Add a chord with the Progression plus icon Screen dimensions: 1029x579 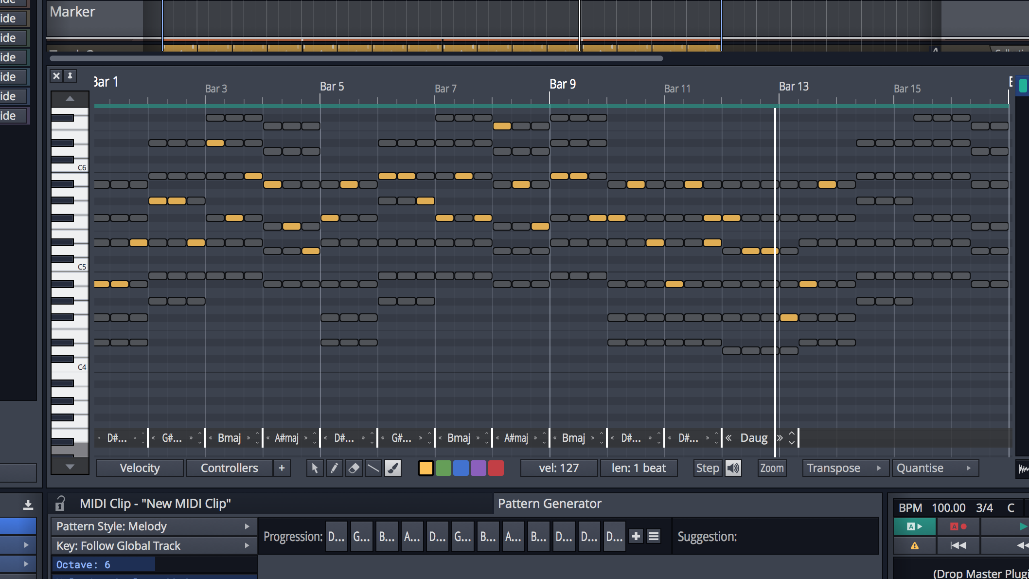point(636,536)
